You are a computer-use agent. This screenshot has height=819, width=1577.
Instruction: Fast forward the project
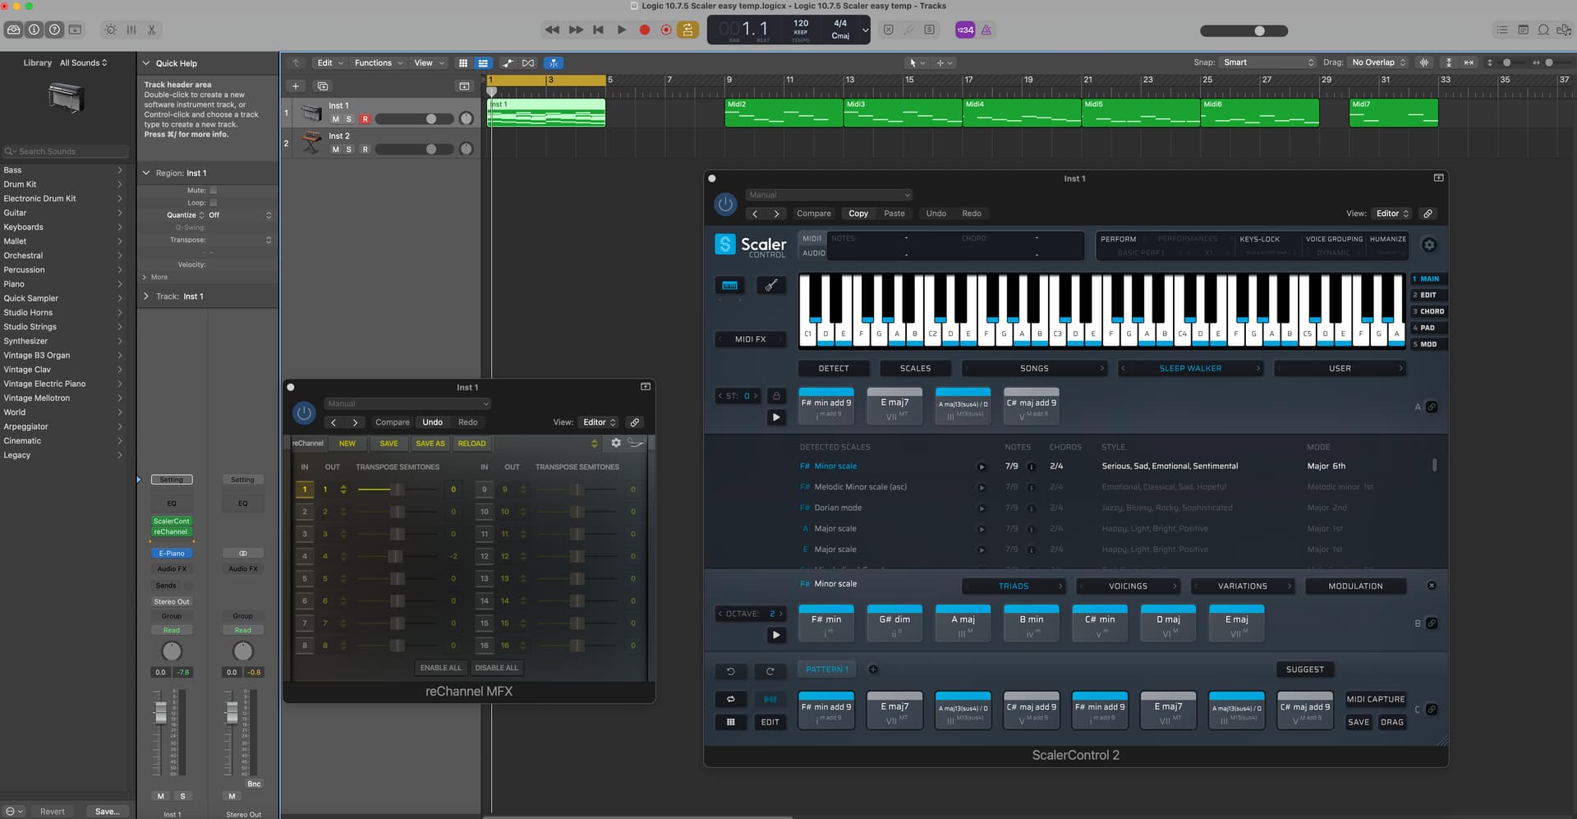click(576, 30)
